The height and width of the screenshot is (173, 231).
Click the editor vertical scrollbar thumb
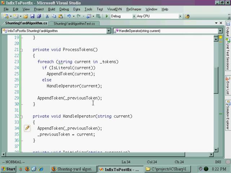click(x=216, y=80)
